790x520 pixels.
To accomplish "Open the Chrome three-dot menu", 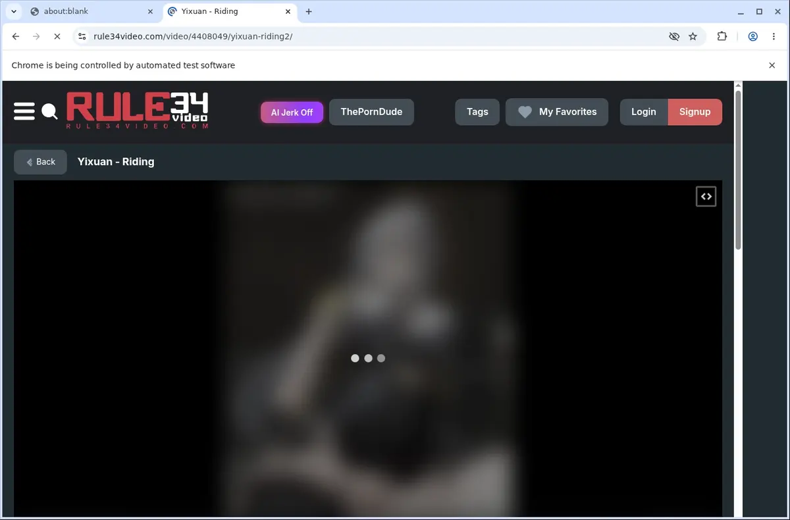I will coord(774,37).
